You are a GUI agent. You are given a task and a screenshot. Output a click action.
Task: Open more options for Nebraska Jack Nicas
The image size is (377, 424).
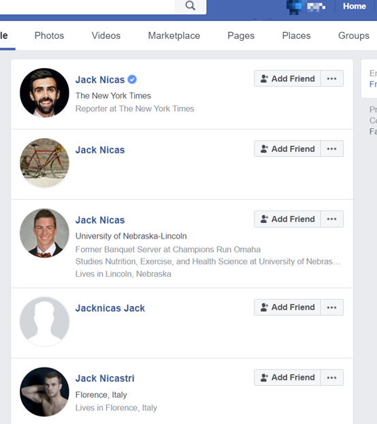coord(331,219)
